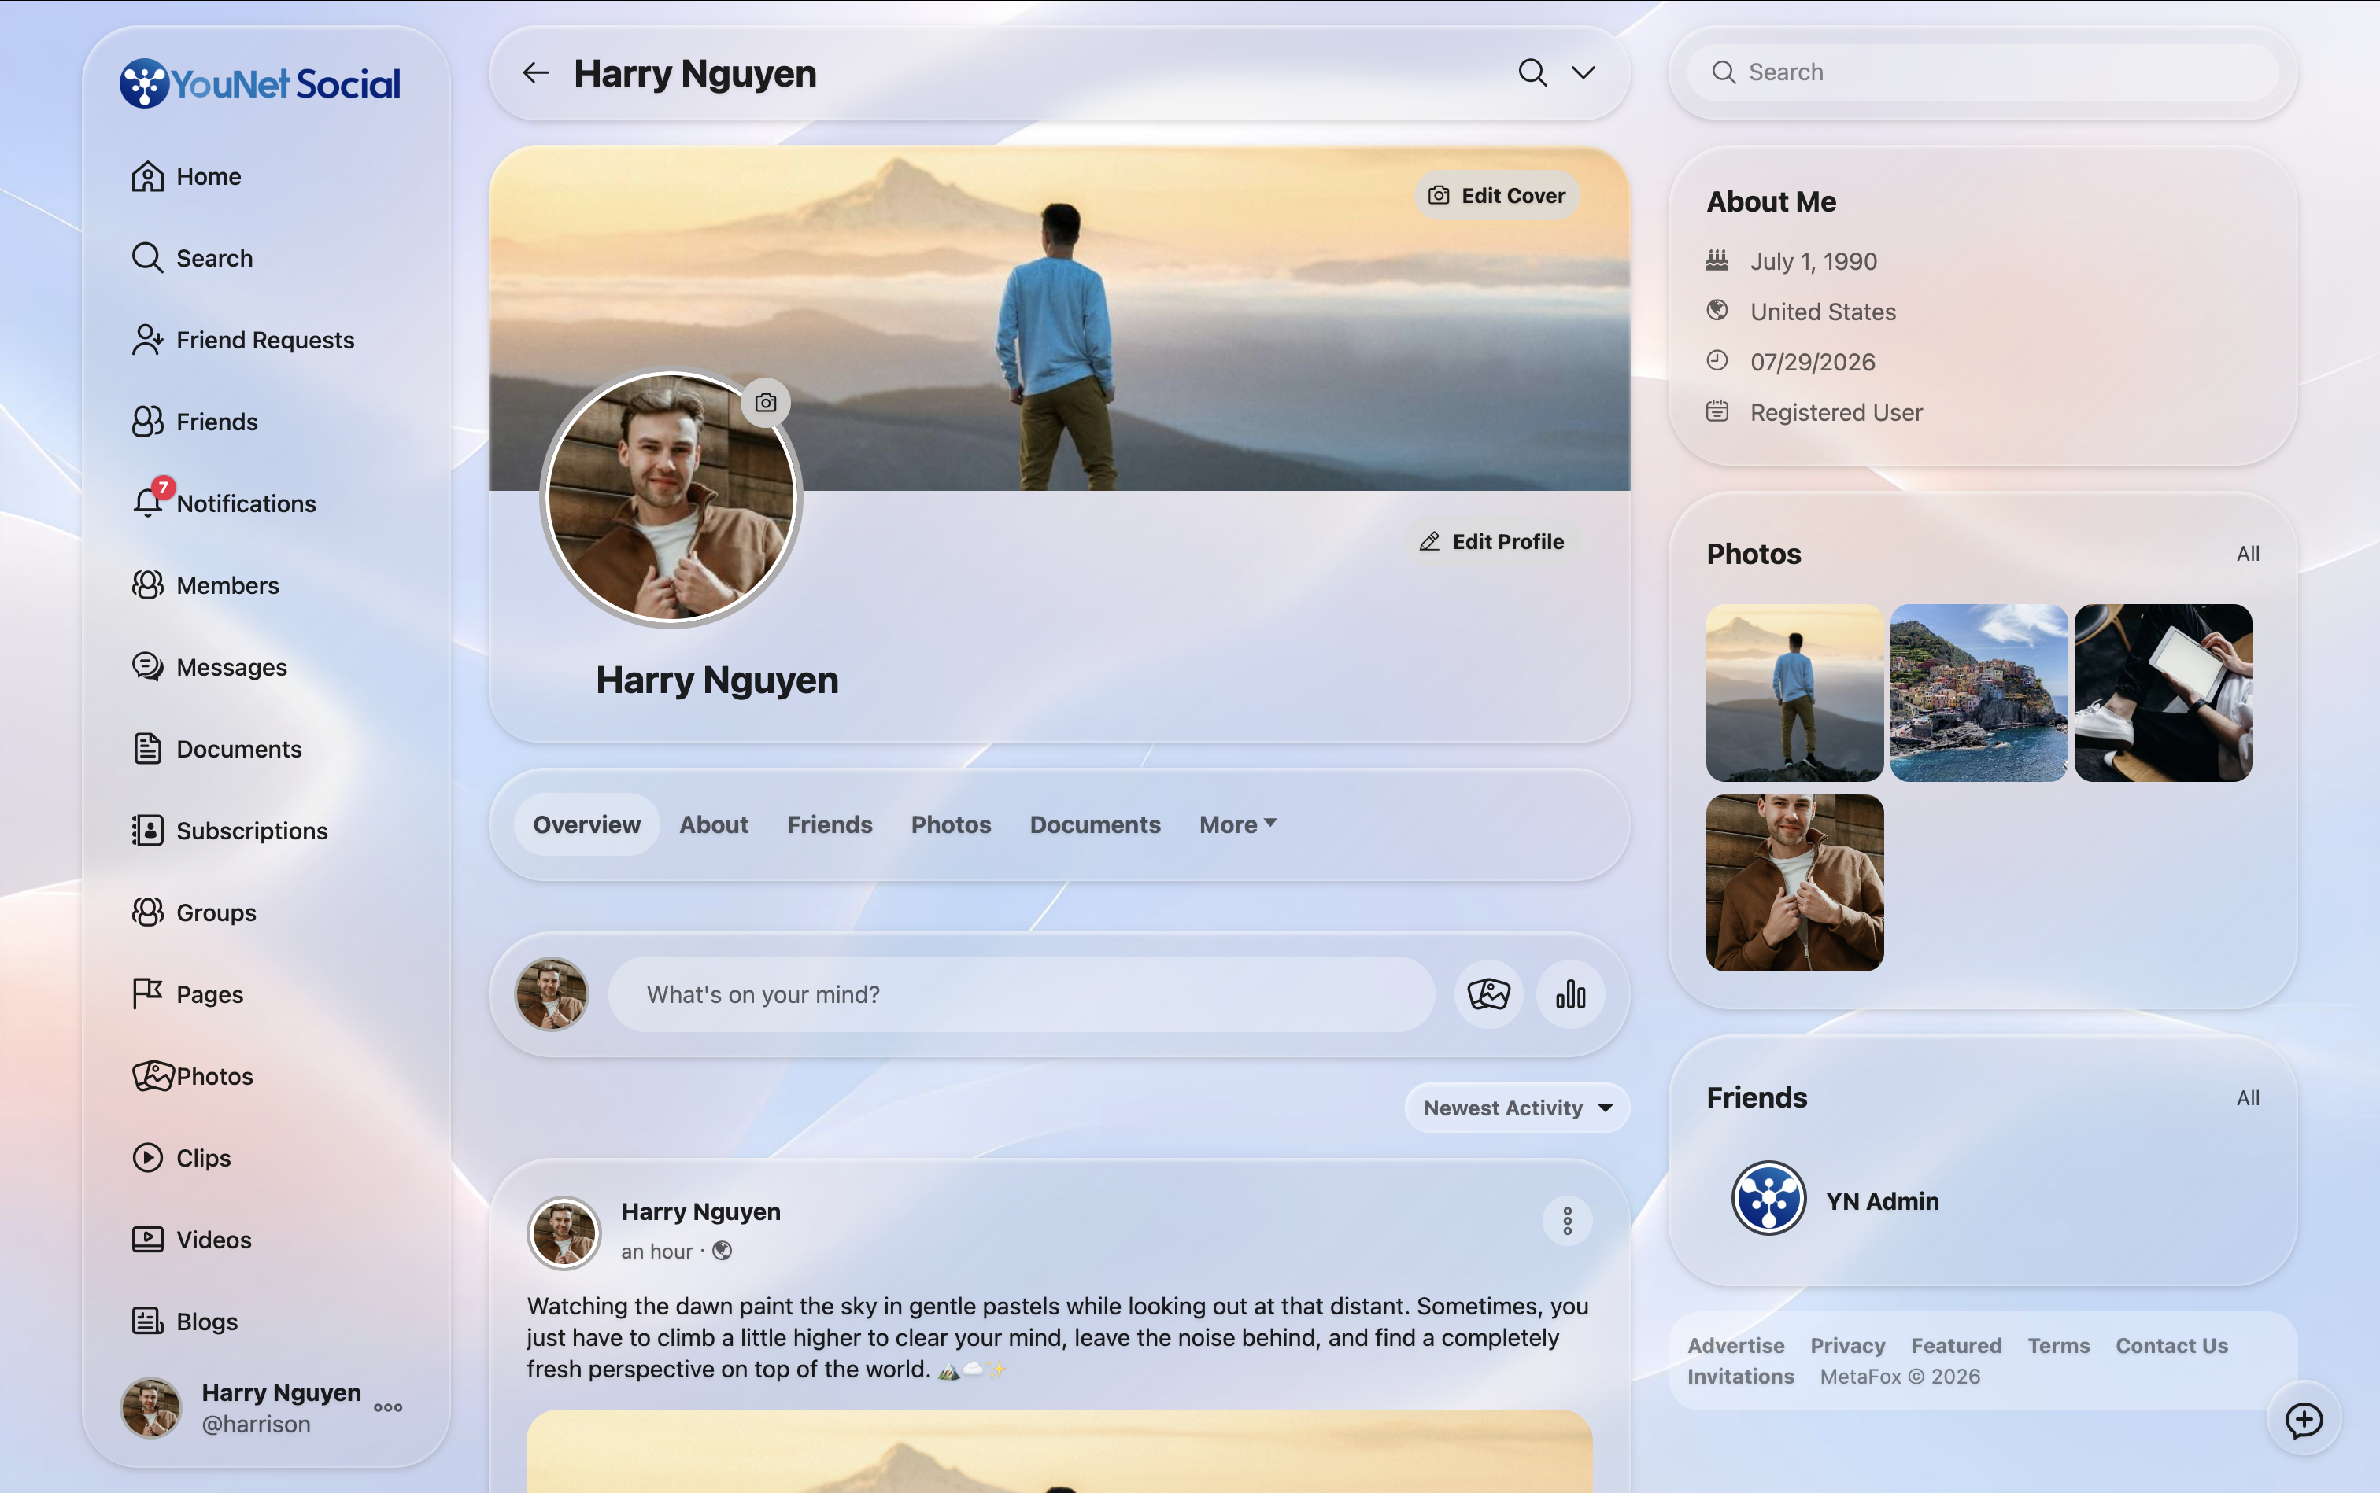This screenshot has width=2380, height=1493.
Task: Expand the header chevron dropdown
Action: pos(1584,73)
